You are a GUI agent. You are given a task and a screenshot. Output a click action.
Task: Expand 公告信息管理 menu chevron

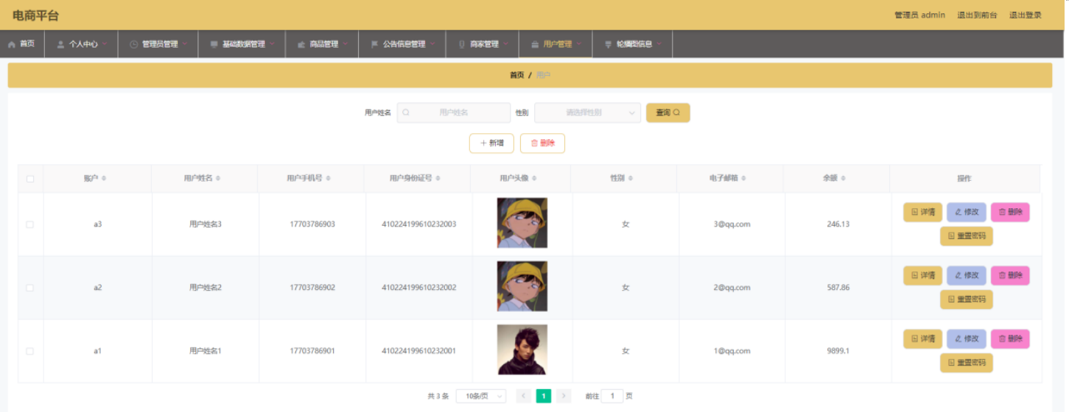click(432, 43)
